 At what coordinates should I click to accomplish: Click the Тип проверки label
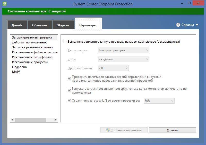tap(78, 50)
